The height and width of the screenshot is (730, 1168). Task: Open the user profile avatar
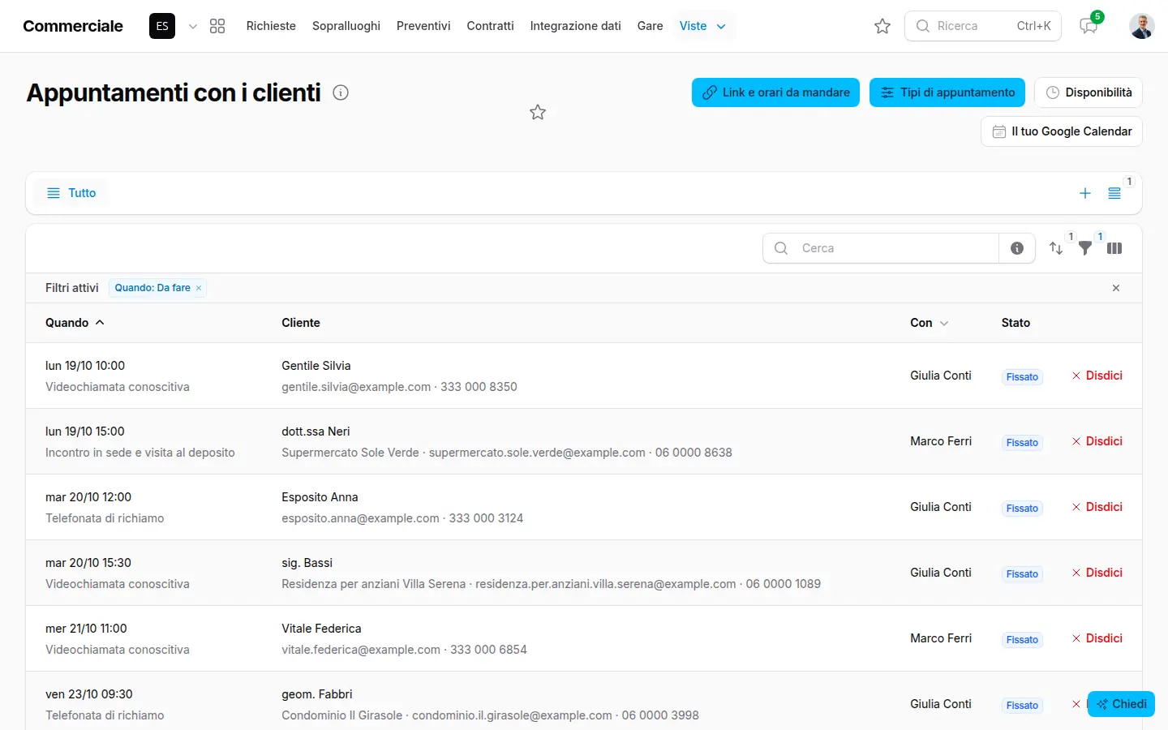[1142, 26]
